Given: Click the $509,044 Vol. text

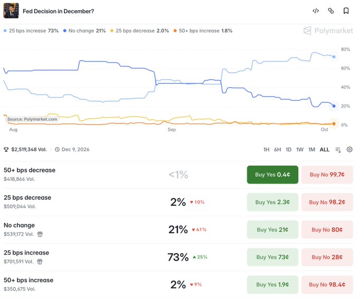Looking at the screenshot, I should click(20, 206).
